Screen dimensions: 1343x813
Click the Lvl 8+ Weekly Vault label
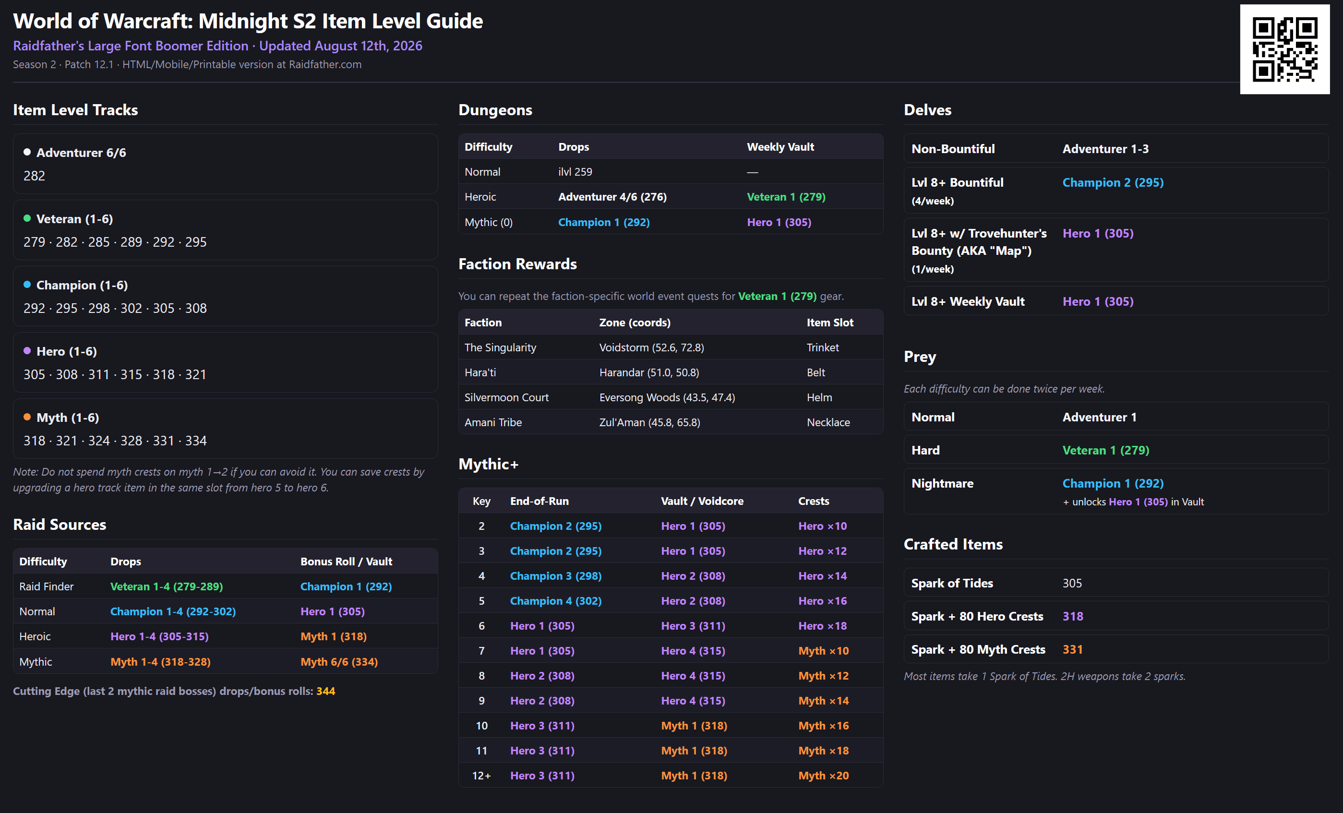click(968, 301)
